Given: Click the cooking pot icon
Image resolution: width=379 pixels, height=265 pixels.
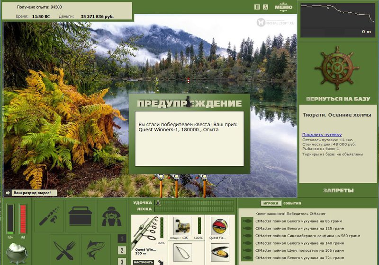Looking at the screenshot, I should coord(17,253).
